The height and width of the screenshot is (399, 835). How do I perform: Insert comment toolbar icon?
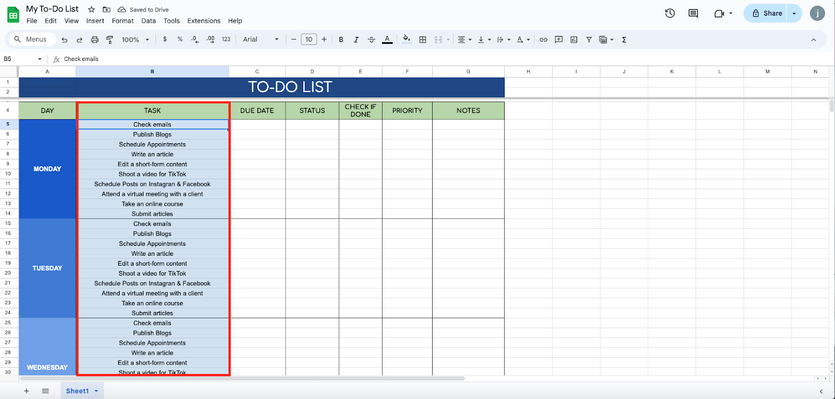point(558,40)
